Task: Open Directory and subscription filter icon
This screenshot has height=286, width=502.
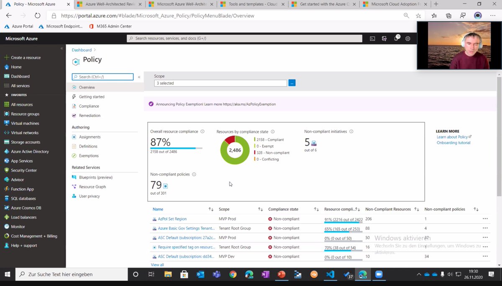Action: tap(384, 38)
